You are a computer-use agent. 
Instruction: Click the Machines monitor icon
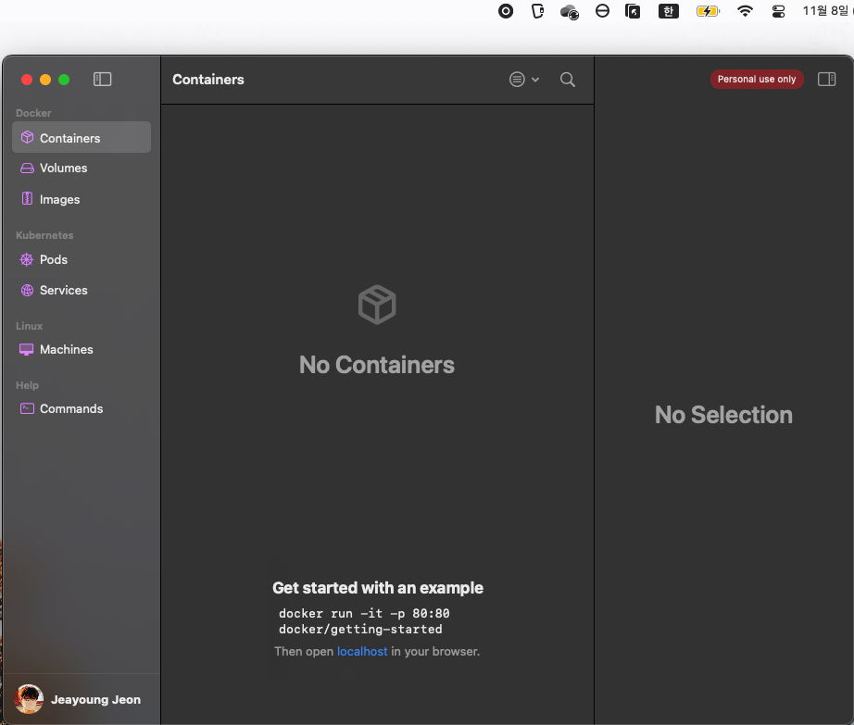(27, 349)
